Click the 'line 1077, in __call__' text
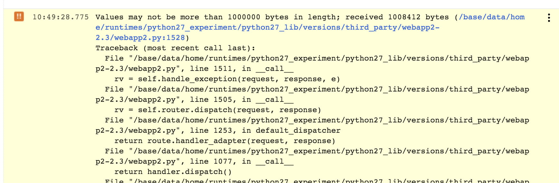This screenshot has width=559, height=183. tap(242, 161)
